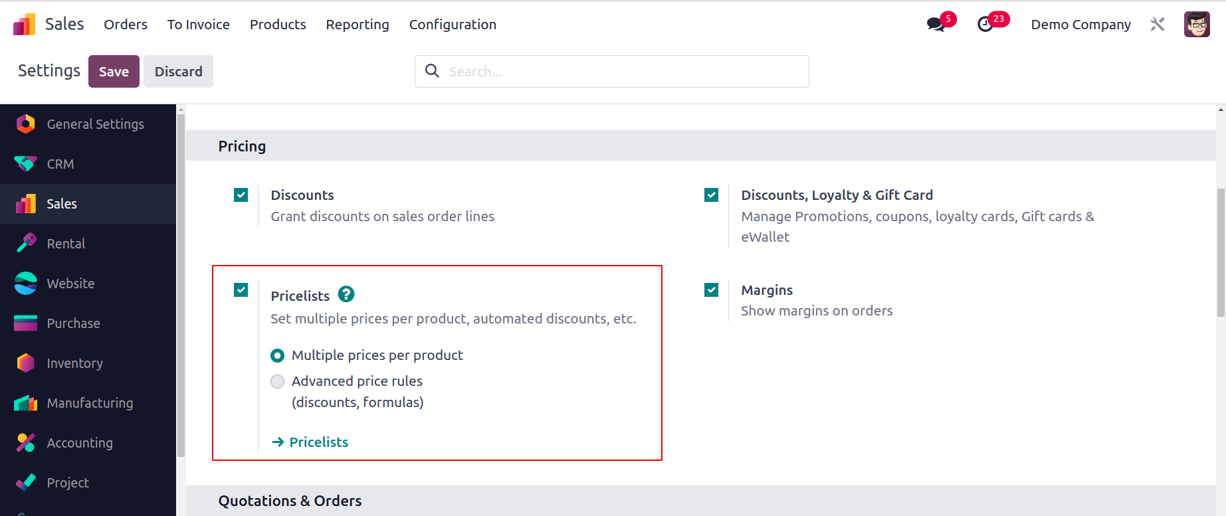
Task: Select Advanced price rules option
Action: point(278,382)
